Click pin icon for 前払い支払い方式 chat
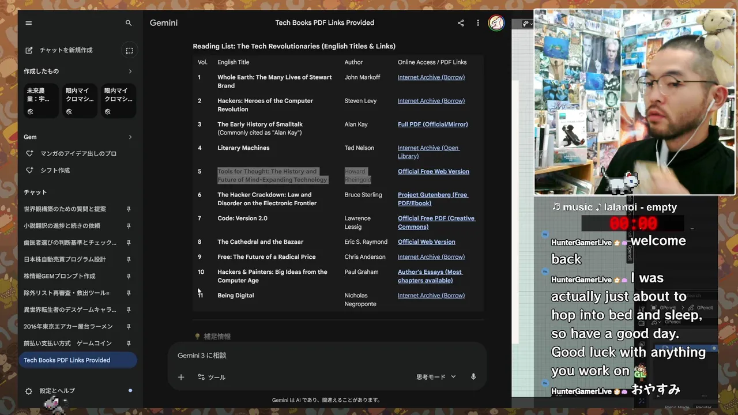The width and height of the screenshot is (738, 415). click(129, 343)
